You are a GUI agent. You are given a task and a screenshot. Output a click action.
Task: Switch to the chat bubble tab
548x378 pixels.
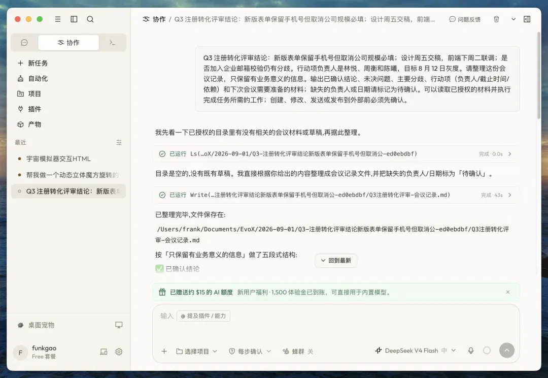[24, 42]
